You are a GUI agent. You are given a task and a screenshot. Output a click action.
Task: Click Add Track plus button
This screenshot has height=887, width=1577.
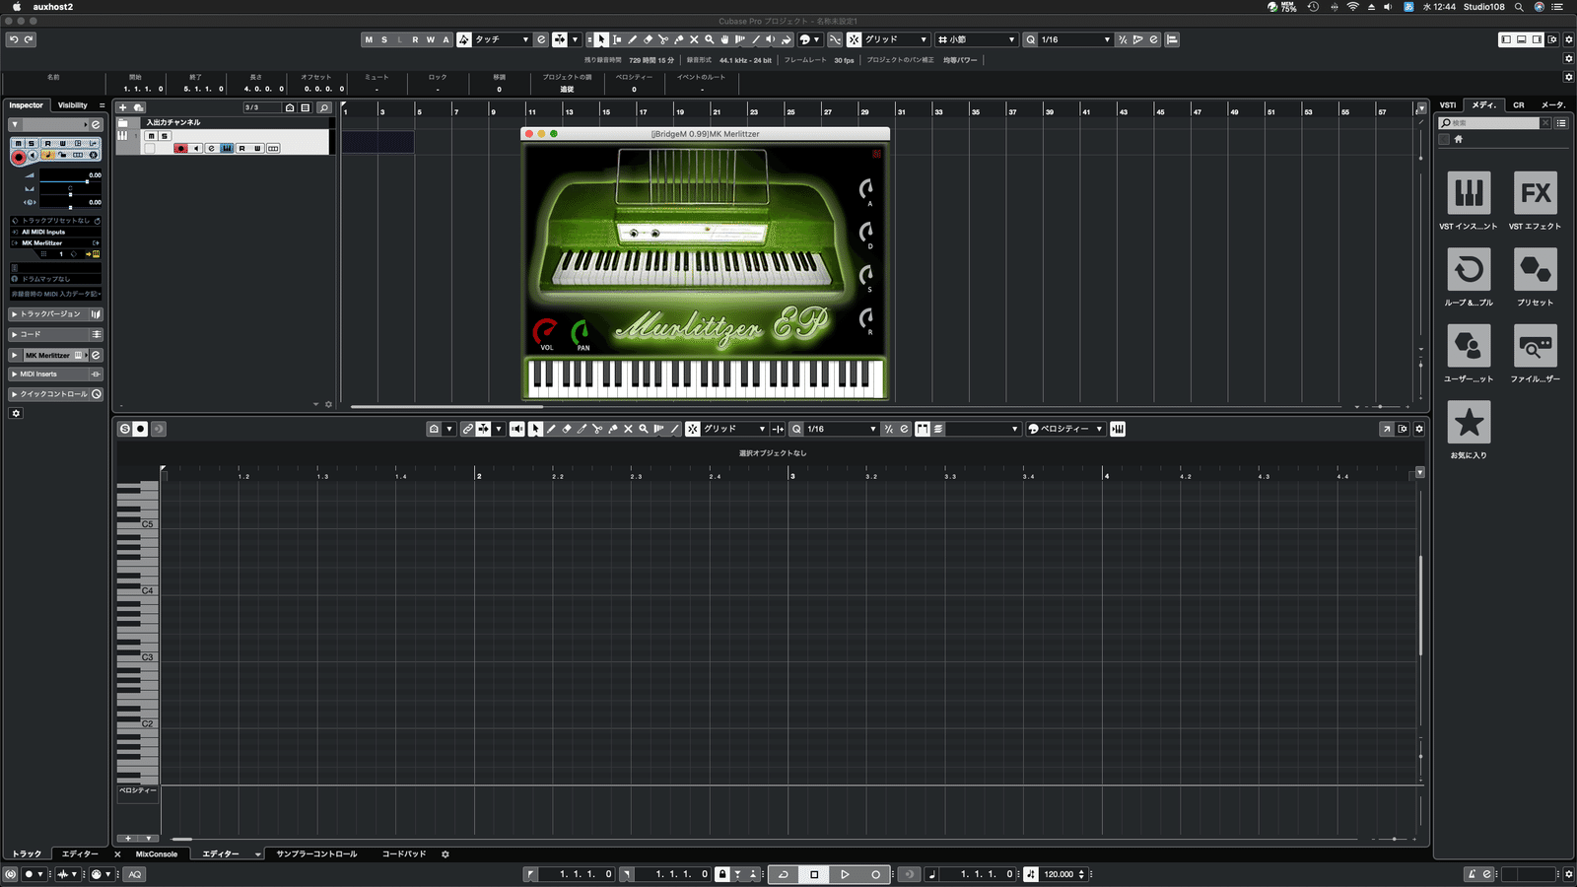pos(123,107)
